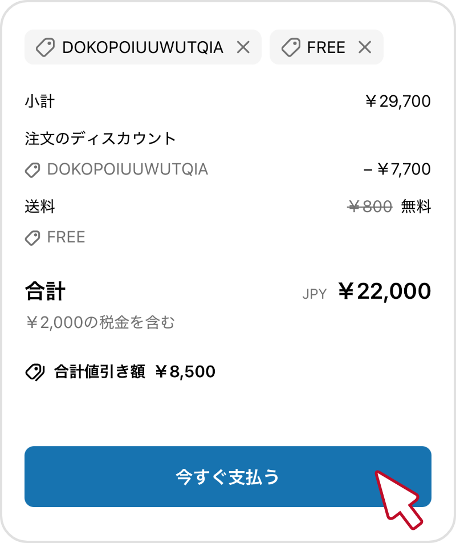Click the total amount ￥22,000
Image resolution: width=456 pixels, height=543 pixels.
point(384,291)
